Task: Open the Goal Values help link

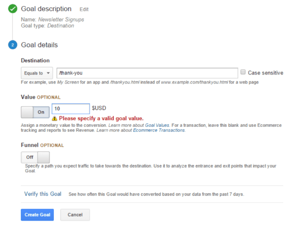Action: coord(157,125)
